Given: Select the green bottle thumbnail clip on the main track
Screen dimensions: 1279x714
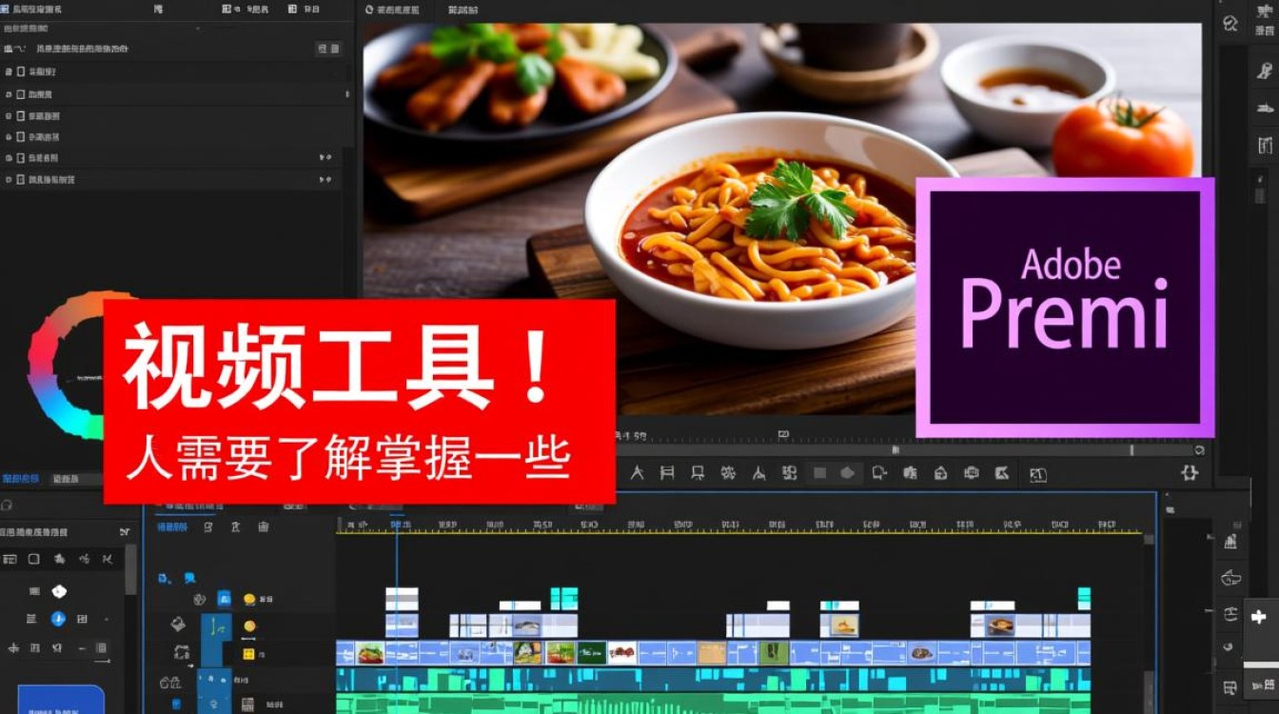Looking at the screenshot, I should [775, 653].
